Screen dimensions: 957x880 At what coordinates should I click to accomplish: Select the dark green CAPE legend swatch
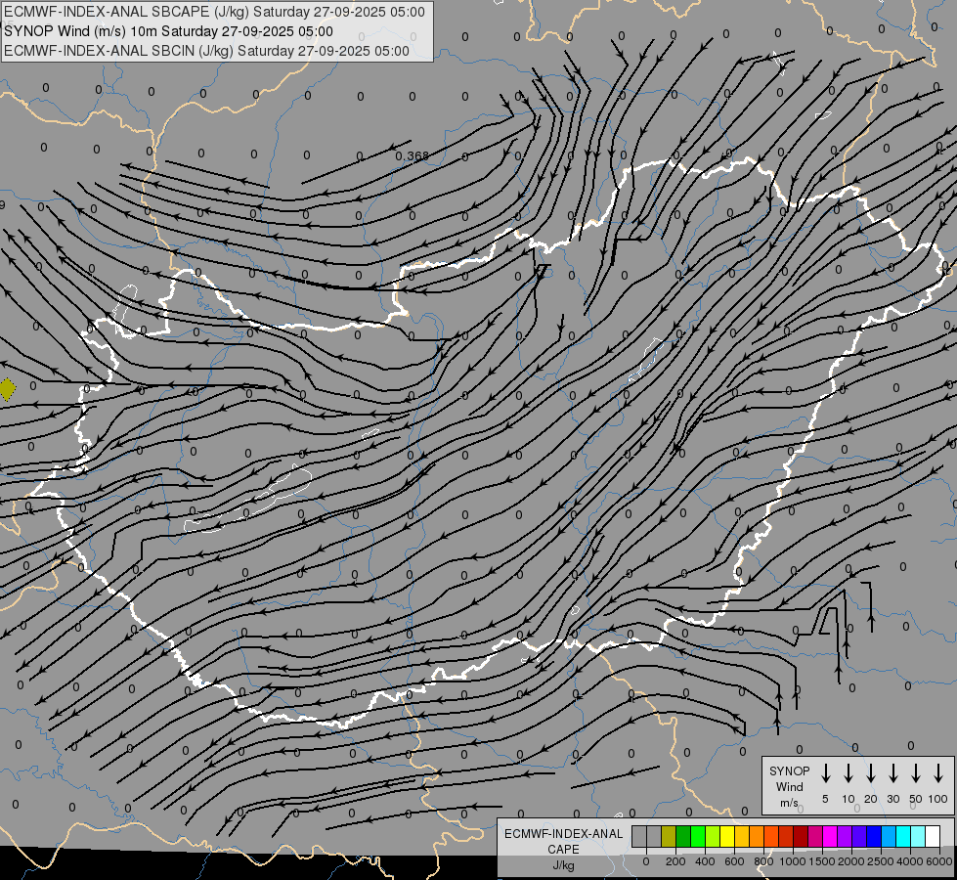683,837
